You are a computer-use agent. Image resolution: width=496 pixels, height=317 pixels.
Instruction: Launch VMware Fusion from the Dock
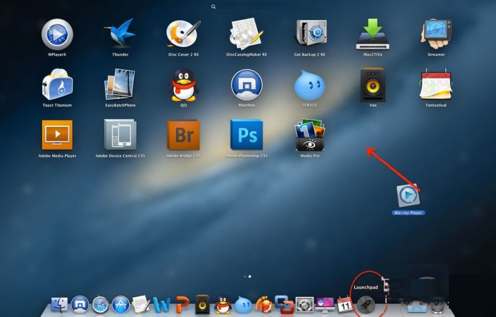[284, 305]
